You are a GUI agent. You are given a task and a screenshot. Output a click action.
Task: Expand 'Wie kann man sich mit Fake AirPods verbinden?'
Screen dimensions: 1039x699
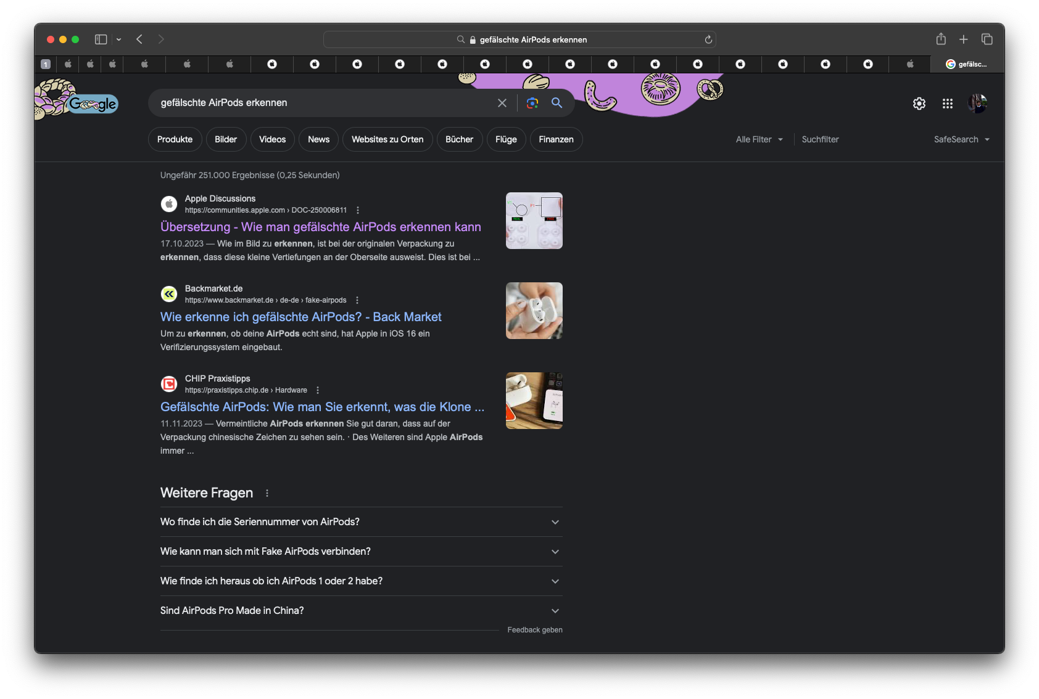(362, 552)
